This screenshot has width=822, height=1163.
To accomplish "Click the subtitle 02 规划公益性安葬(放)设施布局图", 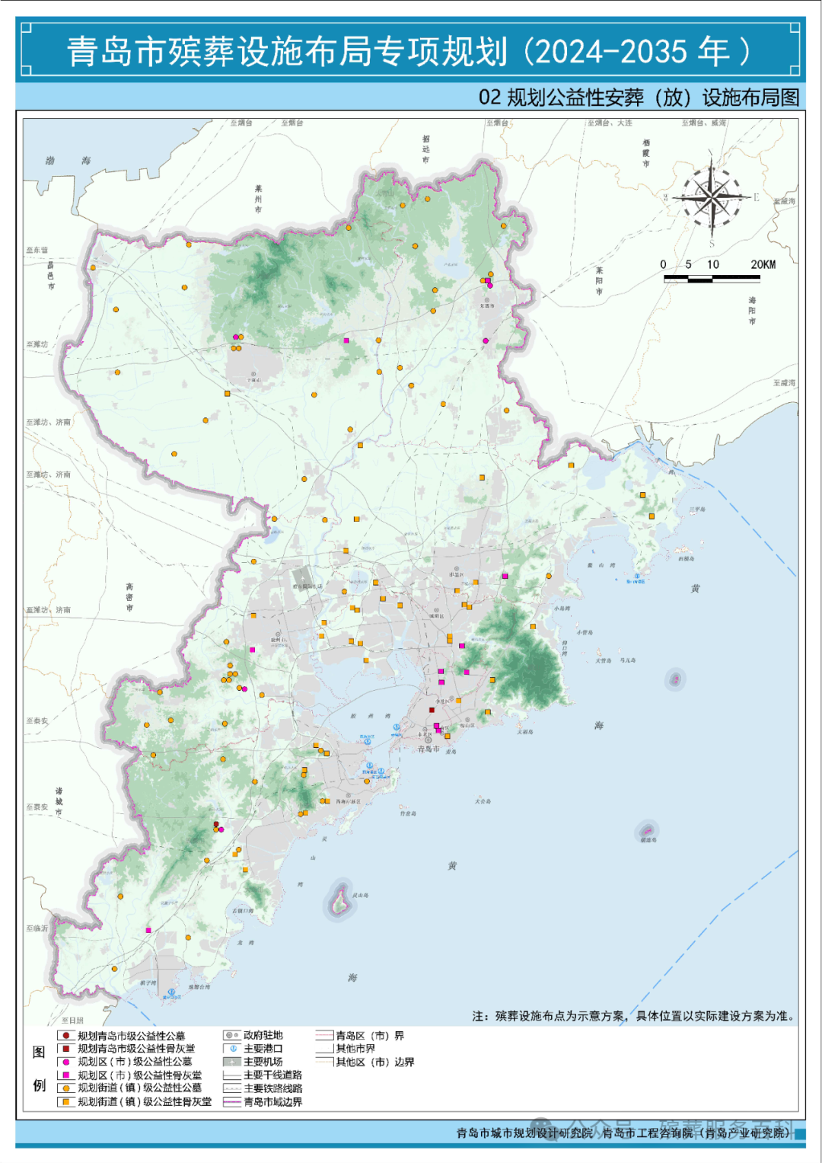I will point(638,97).
